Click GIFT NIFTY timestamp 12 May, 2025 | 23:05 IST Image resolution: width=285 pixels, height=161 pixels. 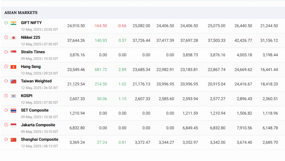point(40,29)
